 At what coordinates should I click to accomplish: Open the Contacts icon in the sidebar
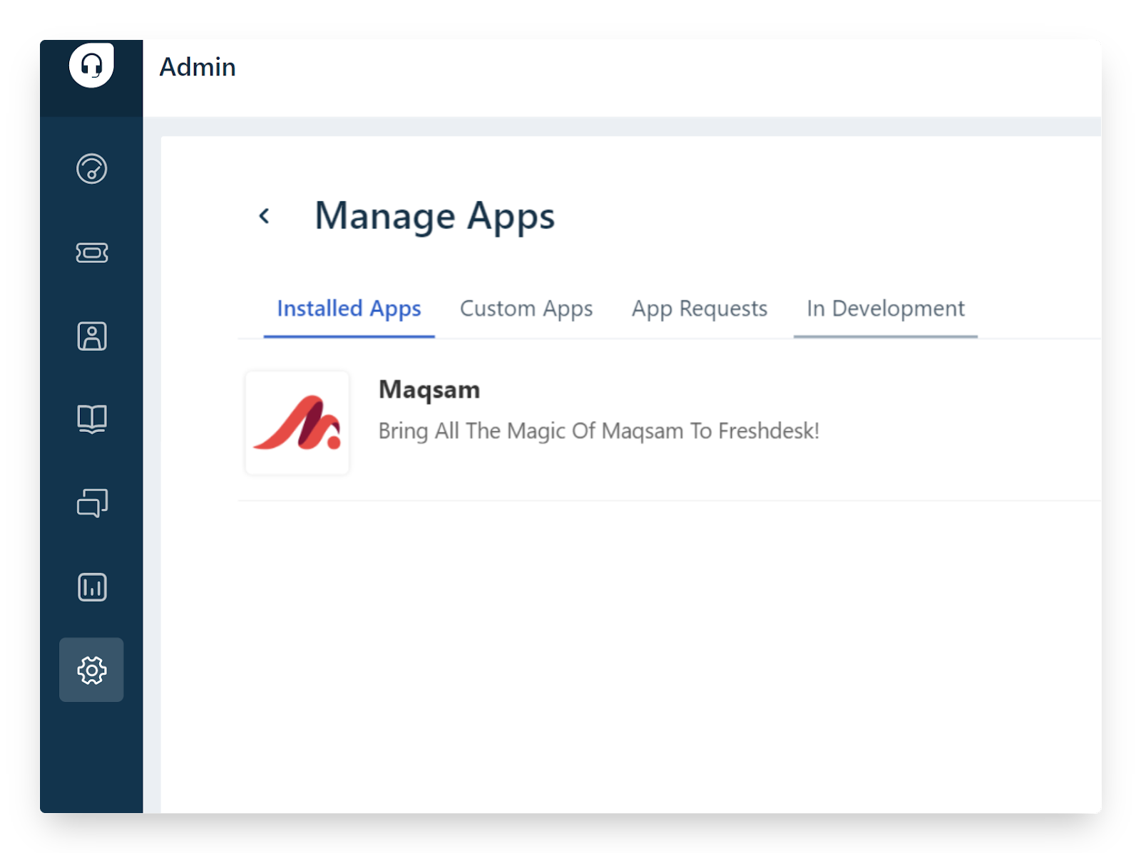[91, 336]
